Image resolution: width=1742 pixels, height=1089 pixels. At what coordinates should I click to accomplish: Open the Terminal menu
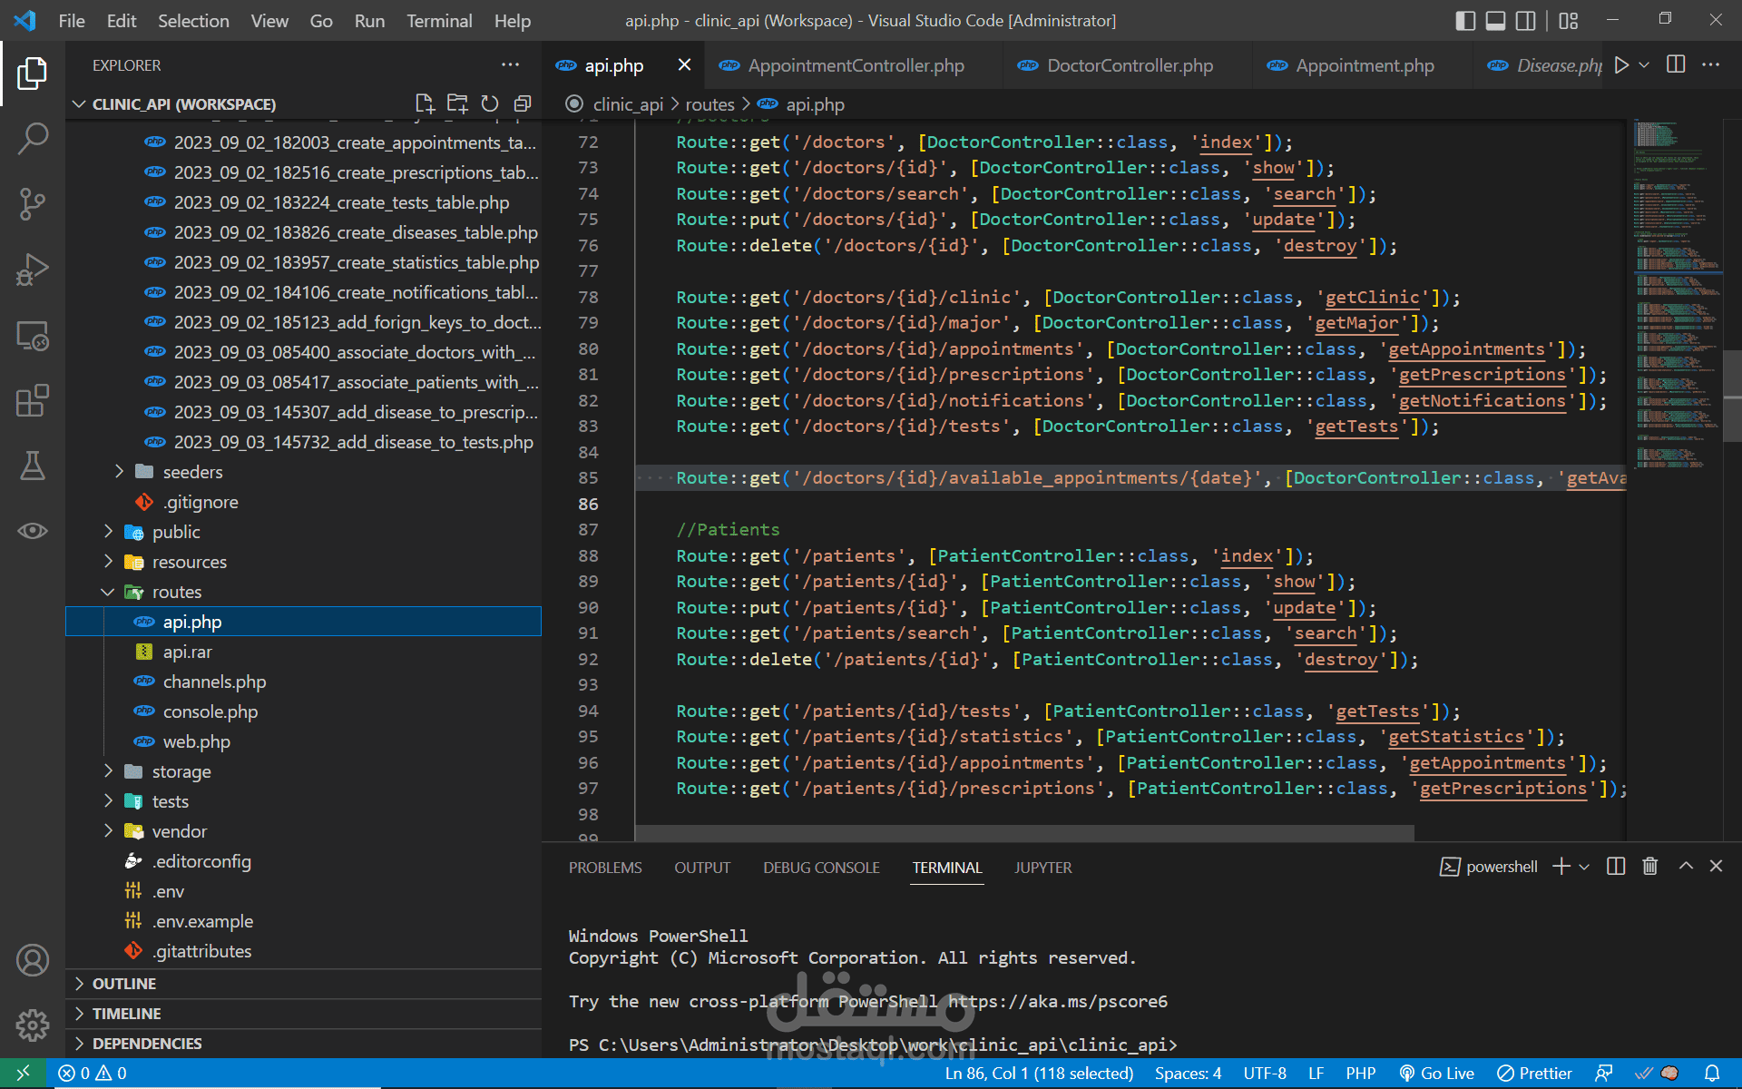(439, 20)
